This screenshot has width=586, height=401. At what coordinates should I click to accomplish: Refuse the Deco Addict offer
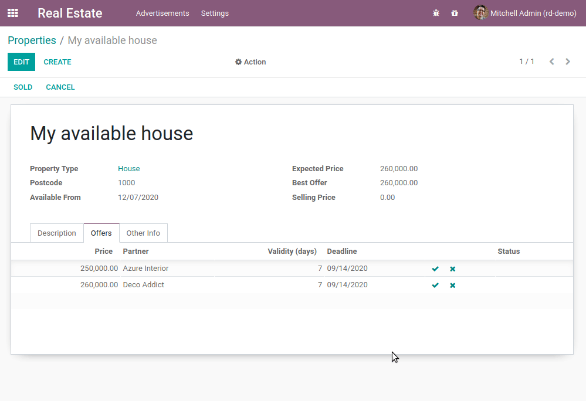(x=453, y=286)
